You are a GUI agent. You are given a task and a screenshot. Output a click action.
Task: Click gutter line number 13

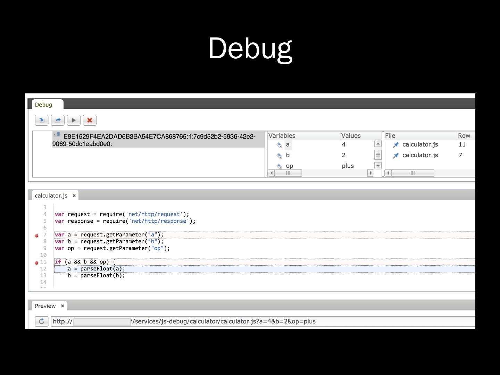(43, 276)
